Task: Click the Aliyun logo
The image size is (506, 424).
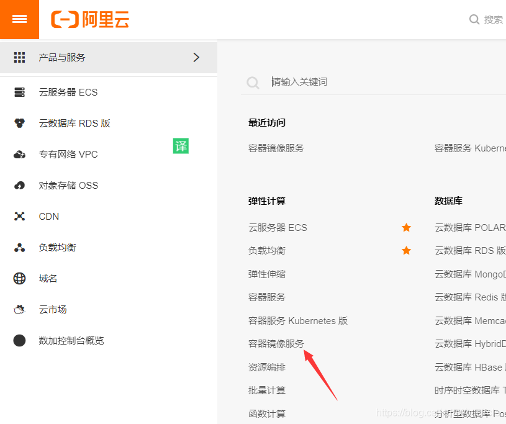Action: tap(90, 19)
